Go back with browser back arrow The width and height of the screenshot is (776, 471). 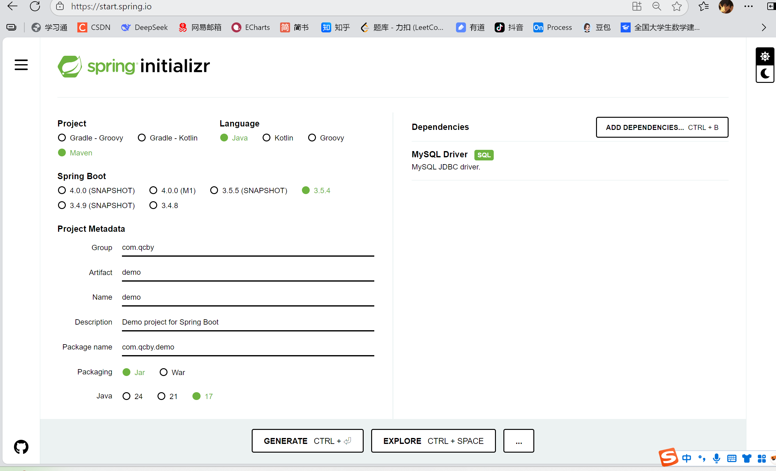click(x=12, y=6)
